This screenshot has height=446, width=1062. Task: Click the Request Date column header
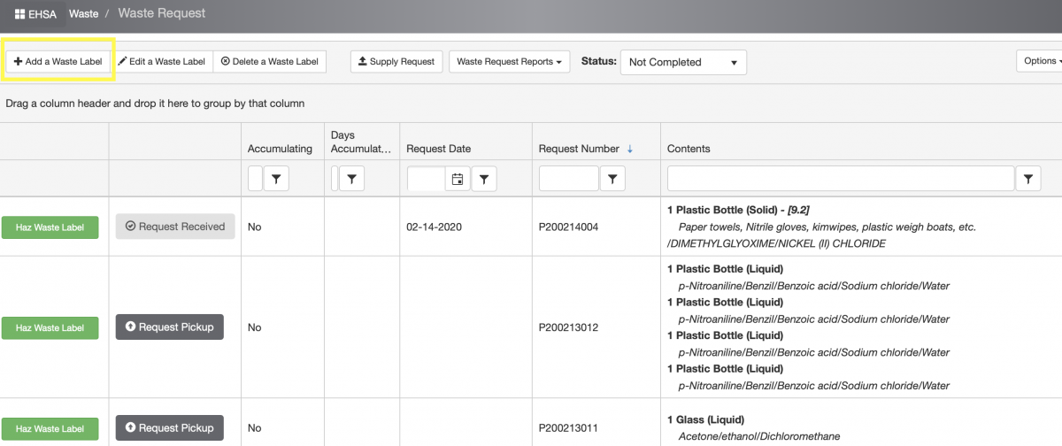pyautogui.click(x=438, y=149)
